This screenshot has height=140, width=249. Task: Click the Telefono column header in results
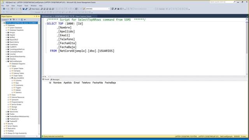[x=86, y=83]
